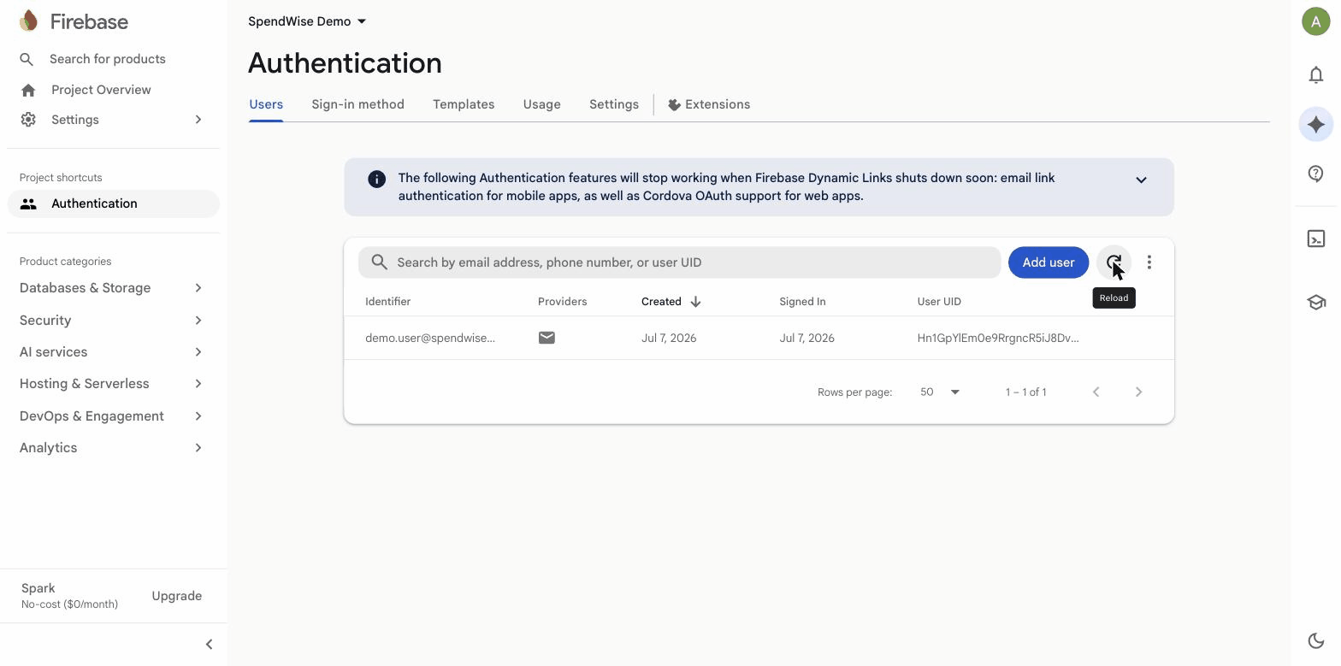Open the Extensions tab
The width and height of the screenshot is (1341, 666).
point(709,104)
